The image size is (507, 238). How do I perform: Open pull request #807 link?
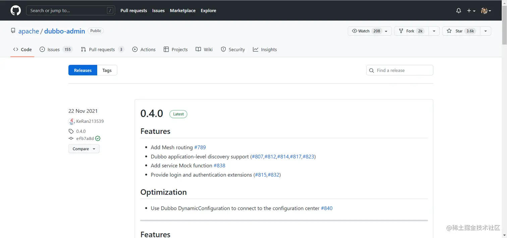[258, 156]
